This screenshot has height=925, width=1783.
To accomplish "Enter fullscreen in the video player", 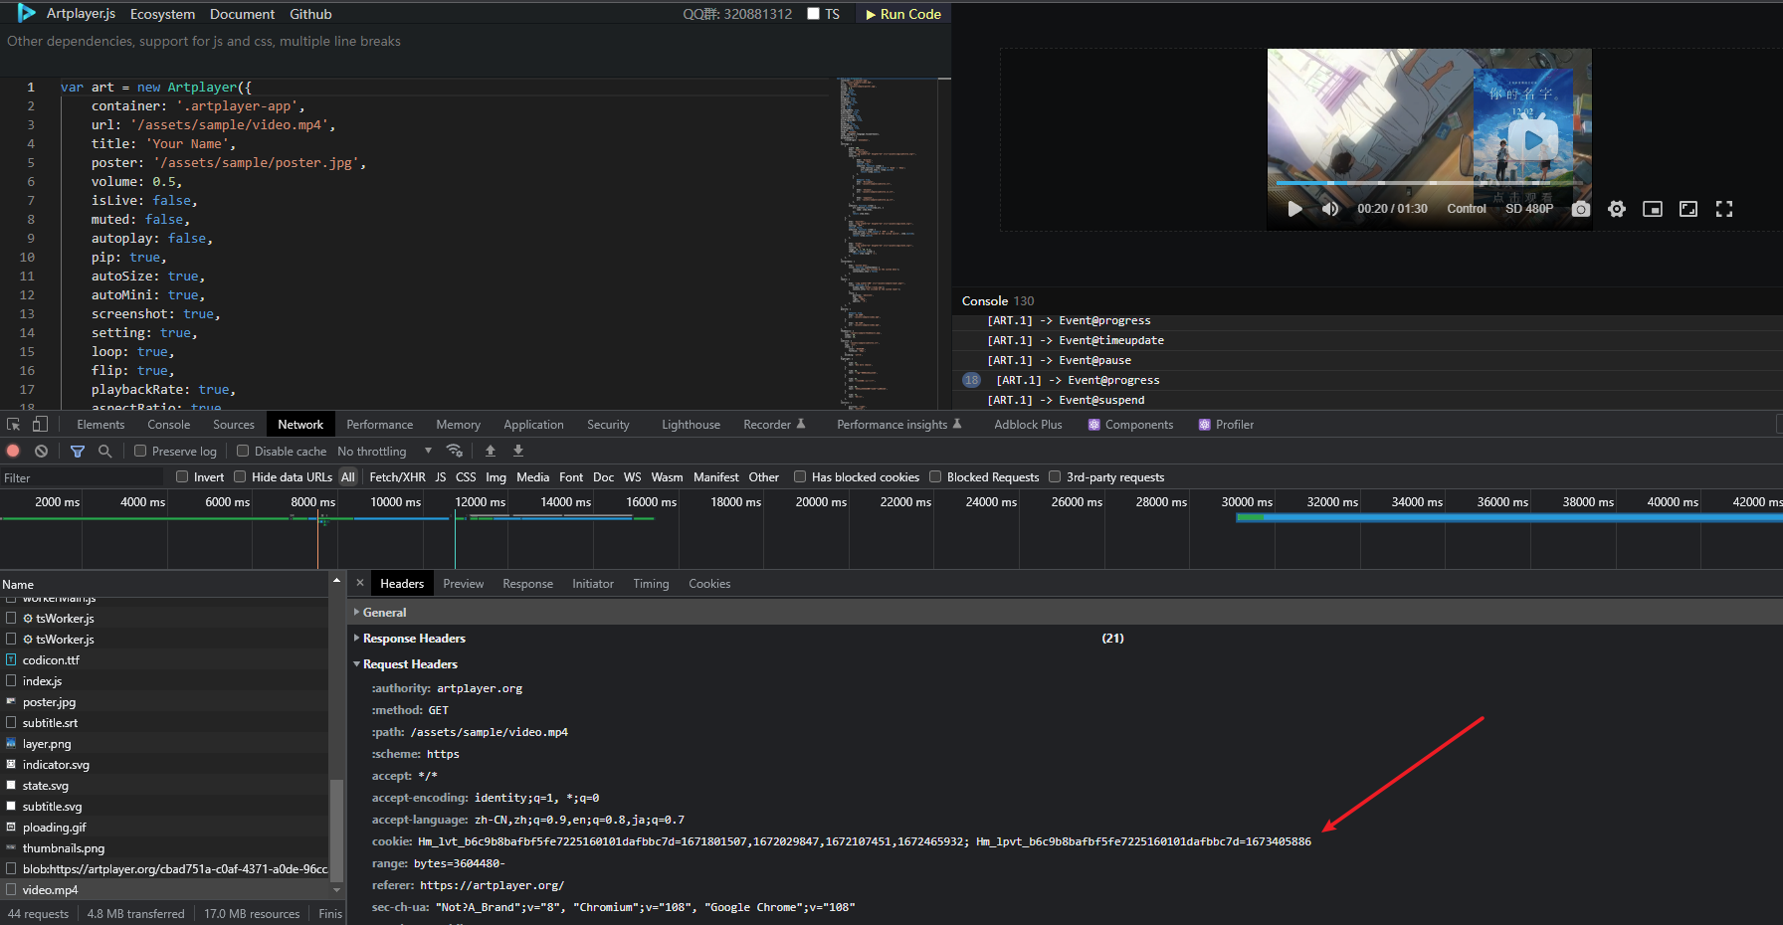I will [x=1724, y=209].
